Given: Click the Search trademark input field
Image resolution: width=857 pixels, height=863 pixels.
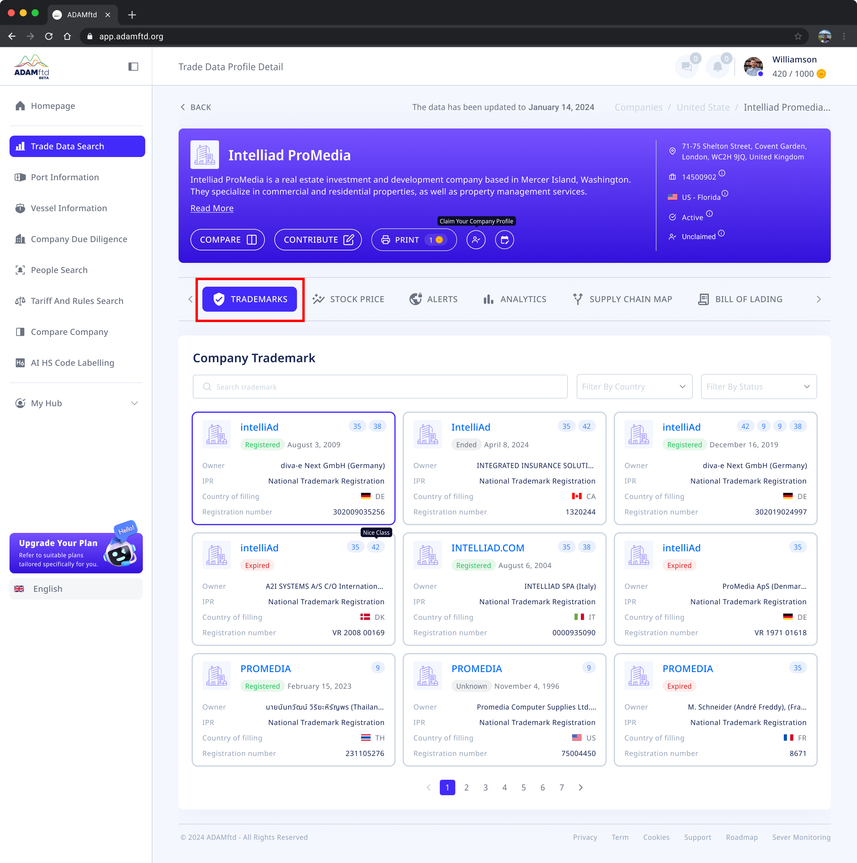Looking at the screenshot, I should tap(380, 386).
